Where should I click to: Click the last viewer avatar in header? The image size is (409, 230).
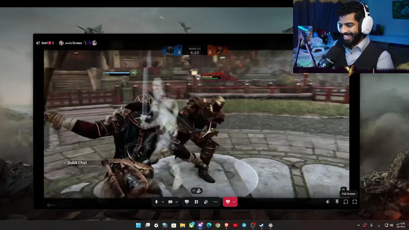95,43
